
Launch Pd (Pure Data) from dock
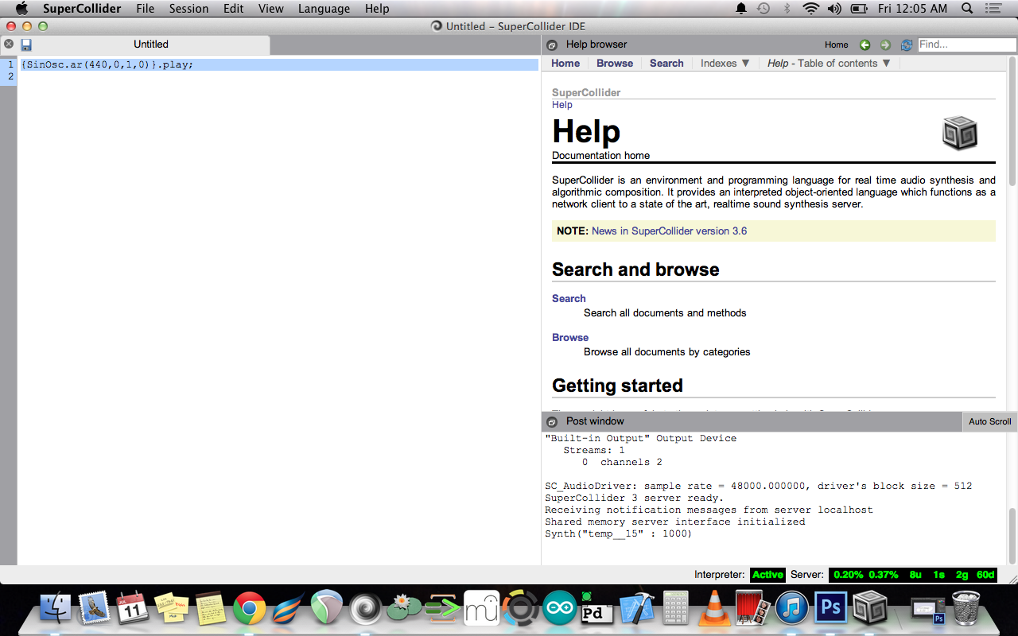click(x=596, y=608)
